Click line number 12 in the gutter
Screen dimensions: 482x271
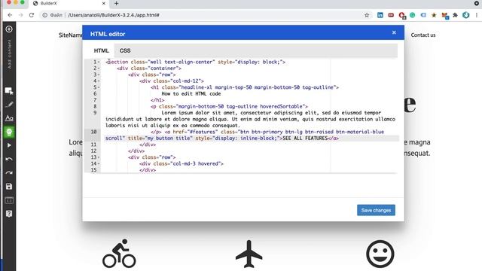[93, 151]
